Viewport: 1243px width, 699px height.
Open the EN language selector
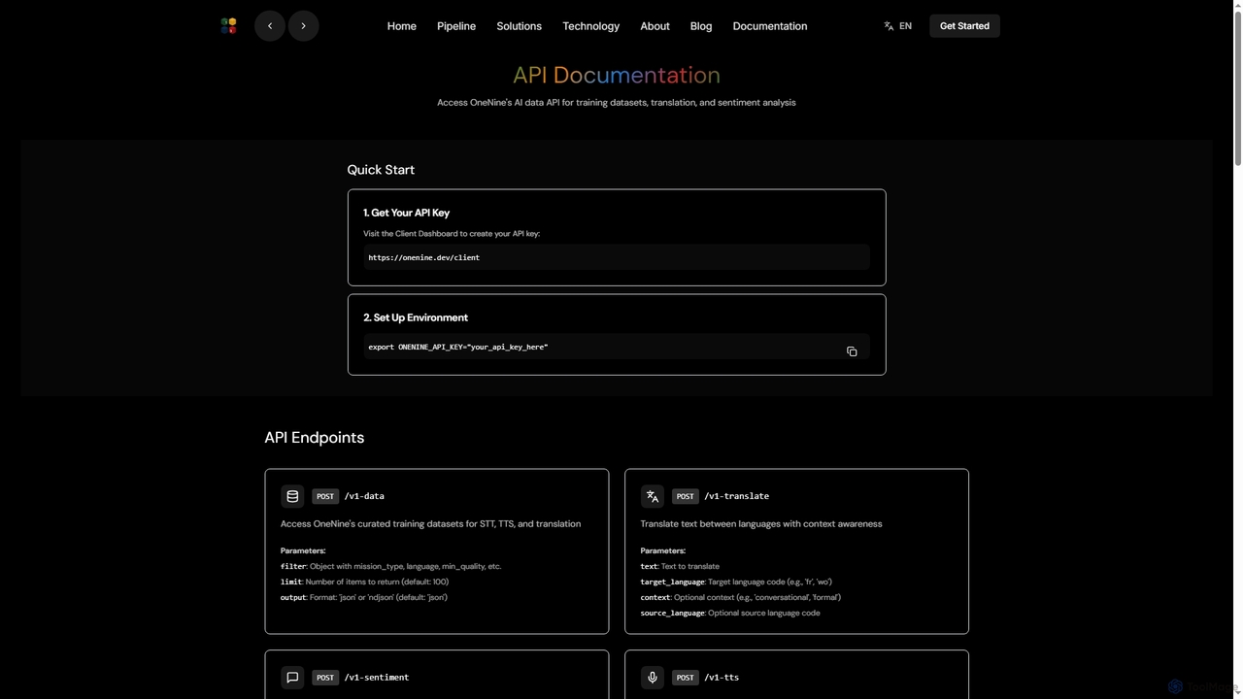pos(897,26)
